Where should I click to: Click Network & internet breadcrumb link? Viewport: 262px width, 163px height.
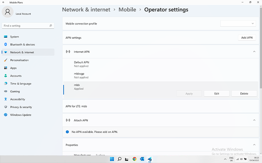tap(86, 10)
